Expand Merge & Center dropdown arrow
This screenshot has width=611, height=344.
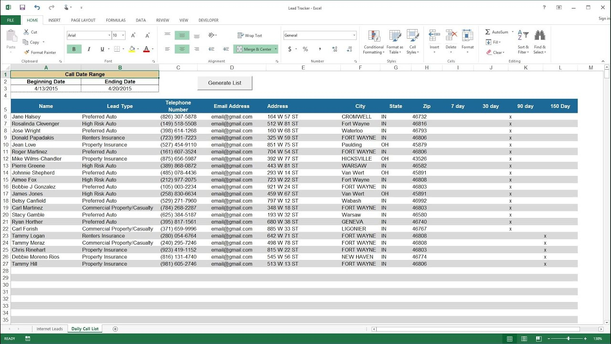pyautogui.click(x=276, y=49)
